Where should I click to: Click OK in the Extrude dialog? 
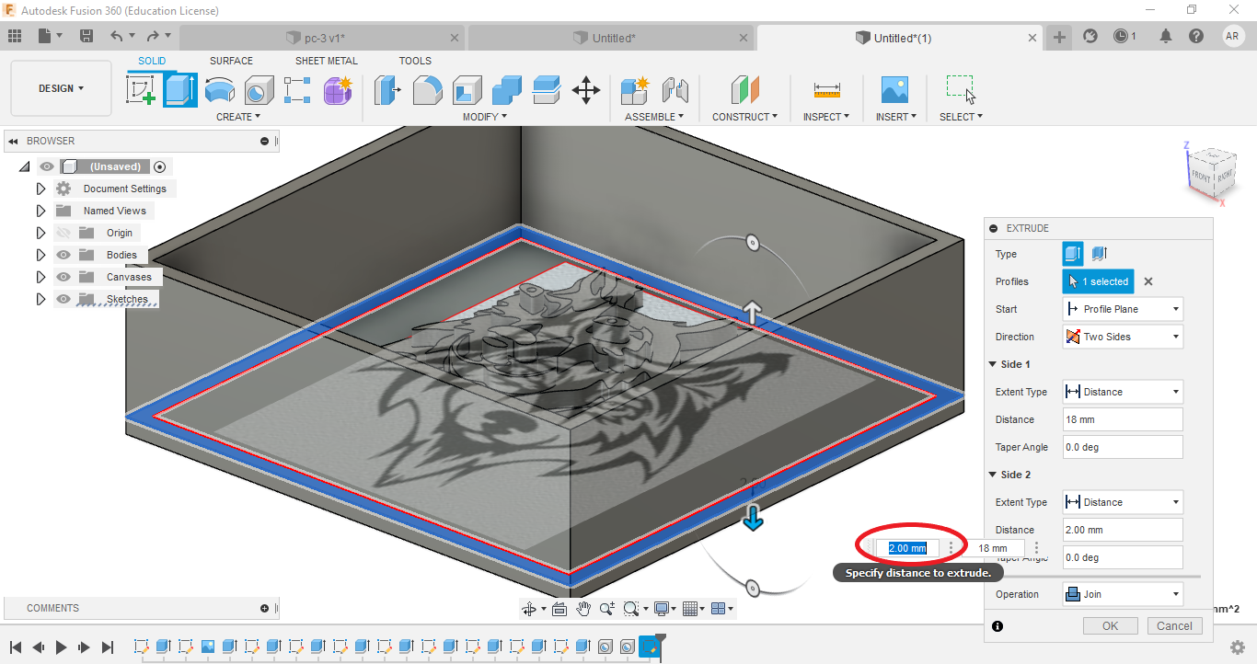[x=1111, y=625]
